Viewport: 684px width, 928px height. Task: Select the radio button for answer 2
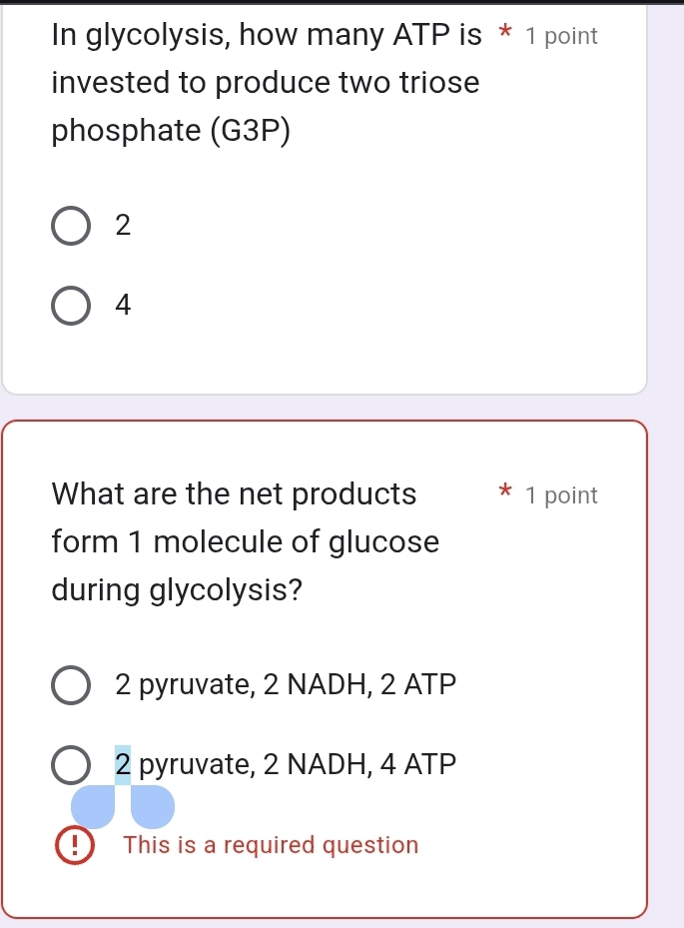click(x=69, y=226)
